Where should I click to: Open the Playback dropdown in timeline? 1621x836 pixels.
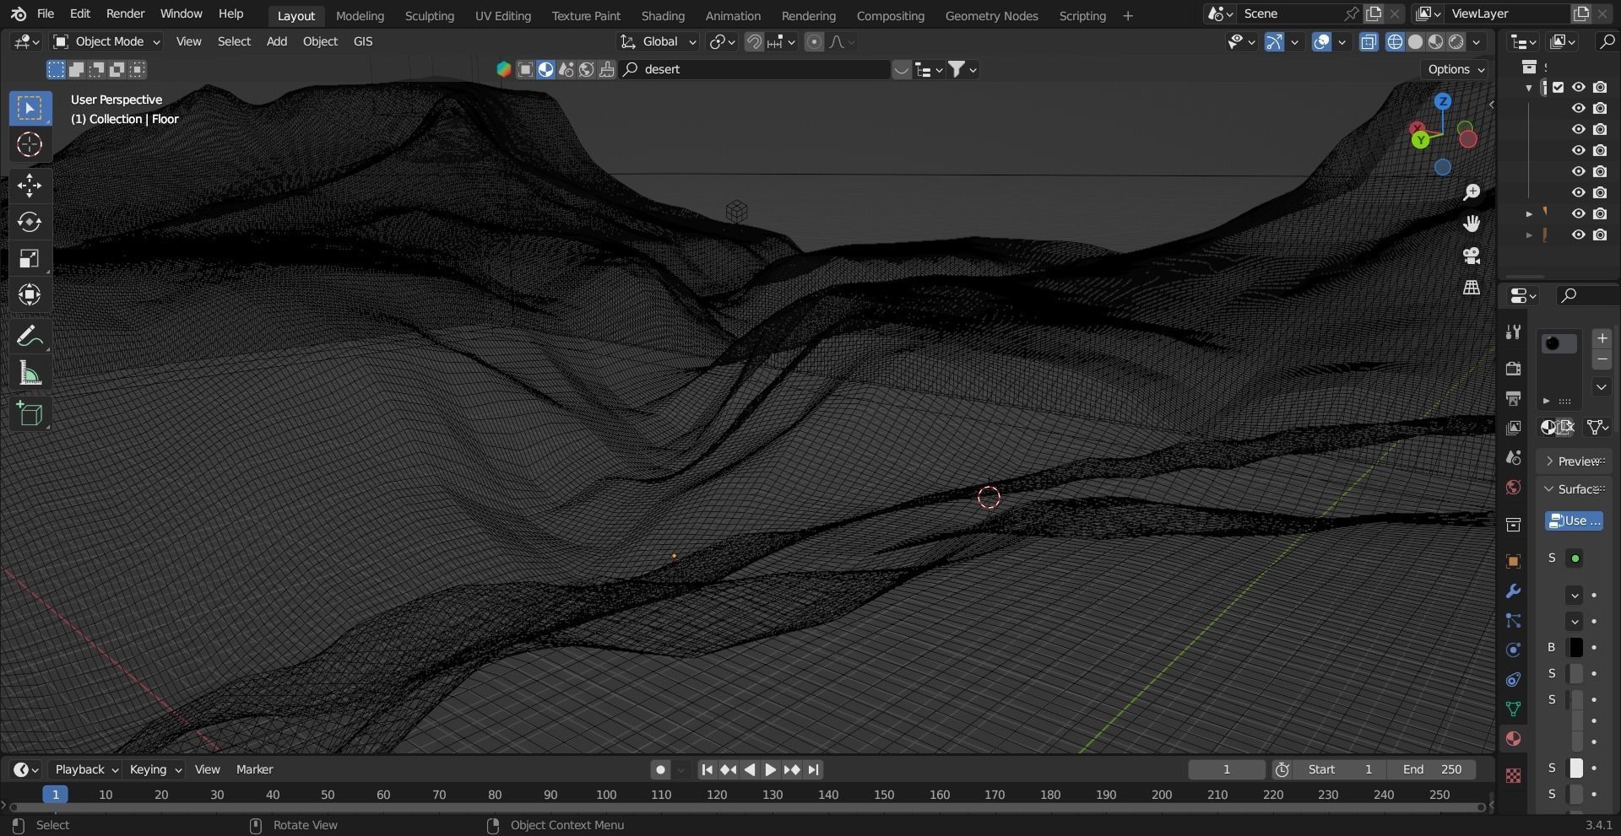[86, 769]
